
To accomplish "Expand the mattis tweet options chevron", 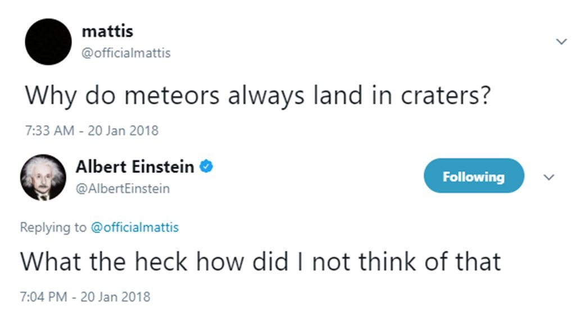I will coord(561,42).
